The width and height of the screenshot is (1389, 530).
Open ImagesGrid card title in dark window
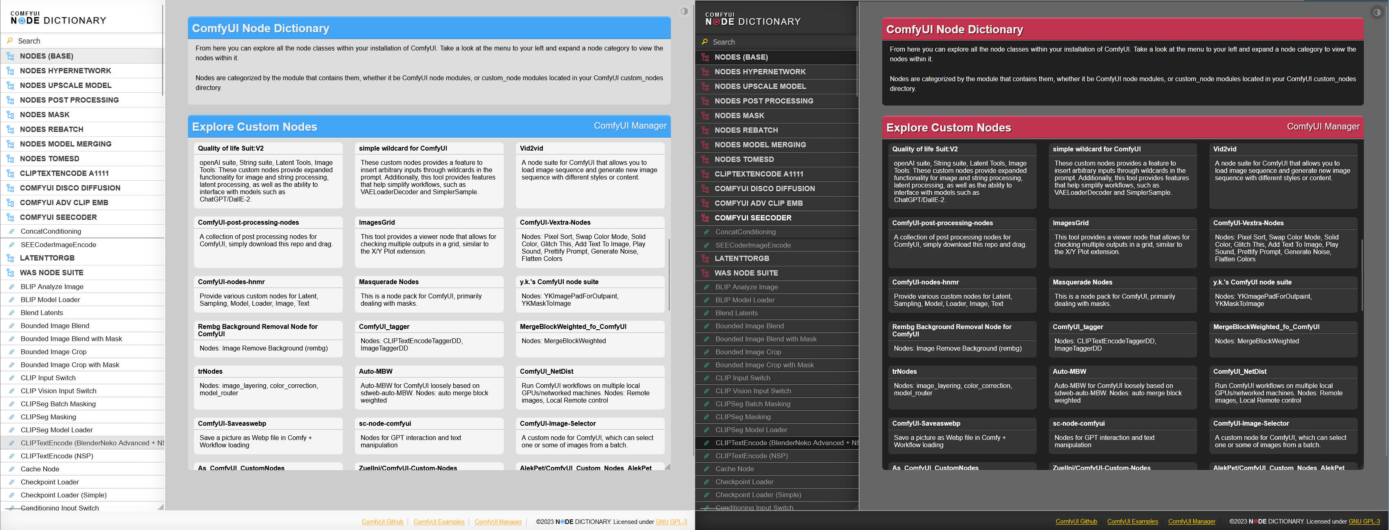[1070, 222]
